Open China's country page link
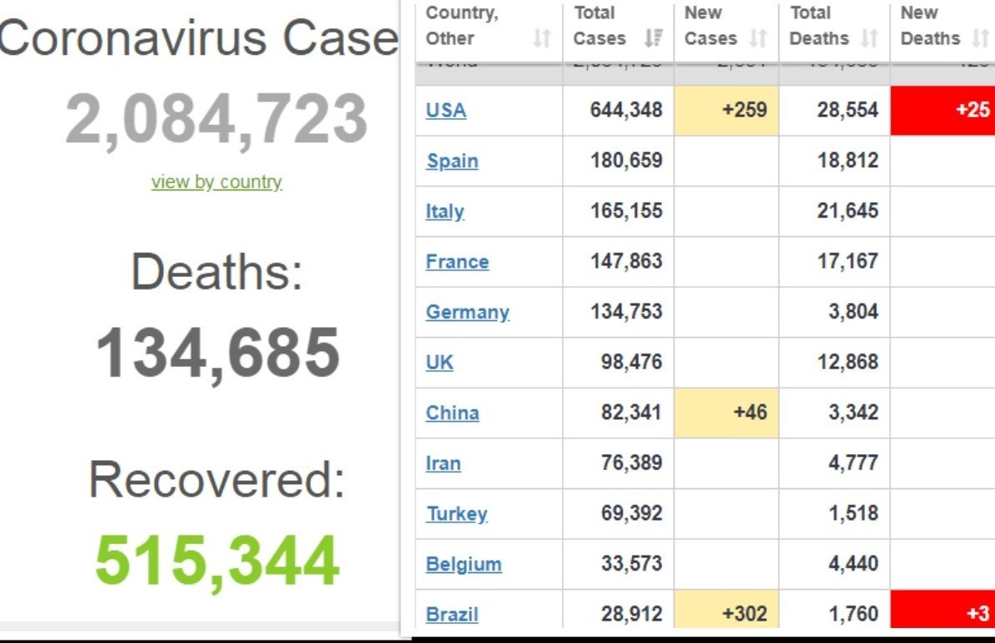 coord(452,413)
